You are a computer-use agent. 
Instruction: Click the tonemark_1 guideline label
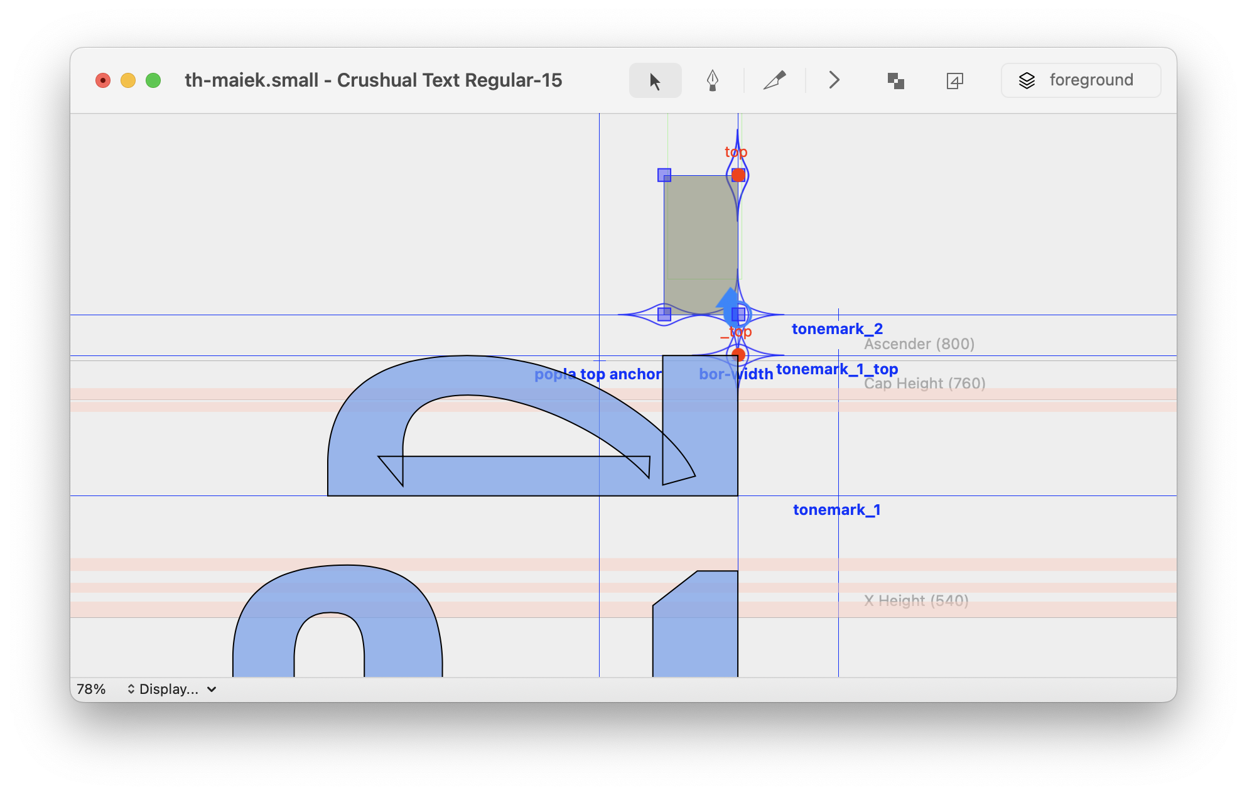pos(836,510)
